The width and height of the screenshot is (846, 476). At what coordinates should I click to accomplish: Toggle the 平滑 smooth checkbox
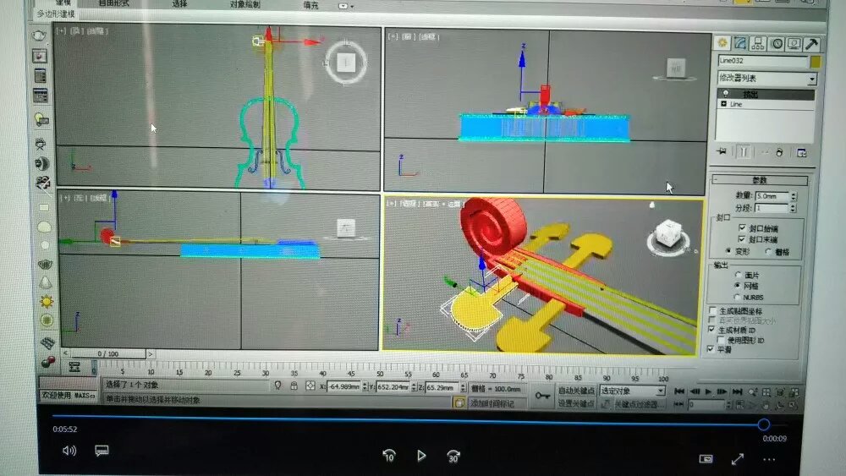pos(711,348)
